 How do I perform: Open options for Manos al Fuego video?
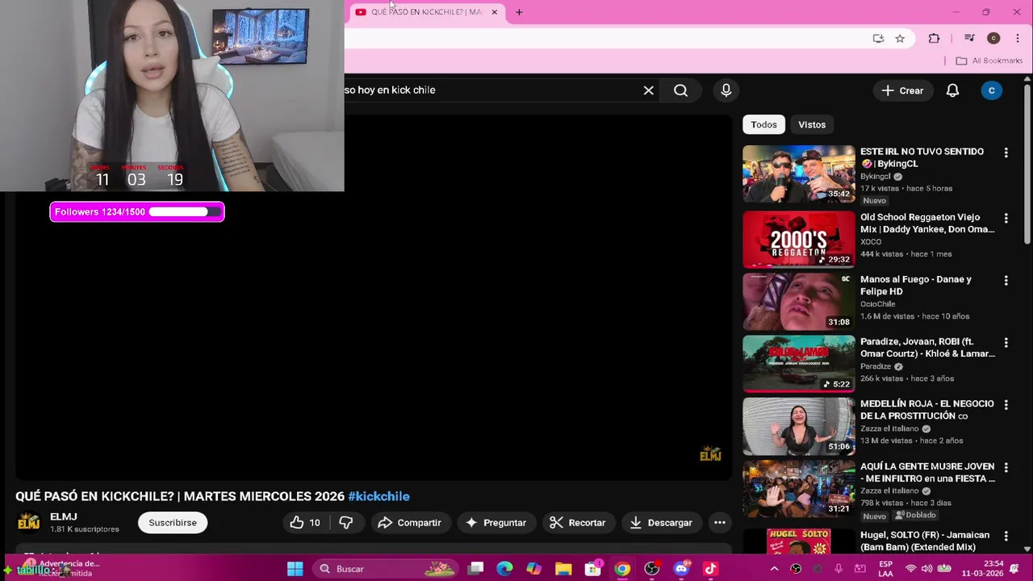(1006, 281)
